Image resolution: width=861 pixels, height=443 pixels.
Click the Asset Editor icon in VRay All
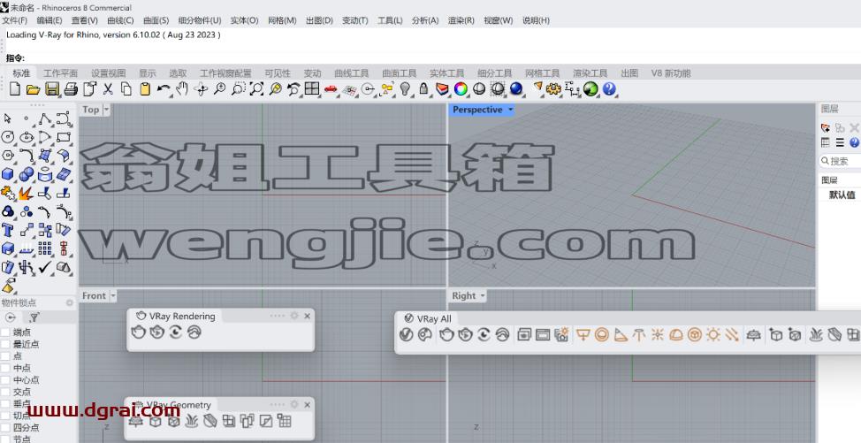[x=407, y=334]
